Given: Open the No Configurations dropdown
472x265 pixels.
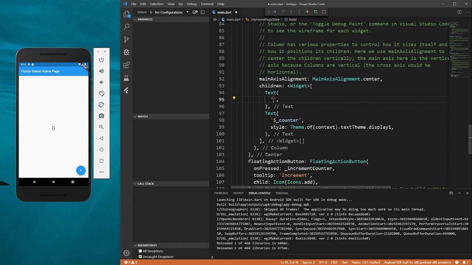Looking at the screenshot, I should [x=171, y=12].
